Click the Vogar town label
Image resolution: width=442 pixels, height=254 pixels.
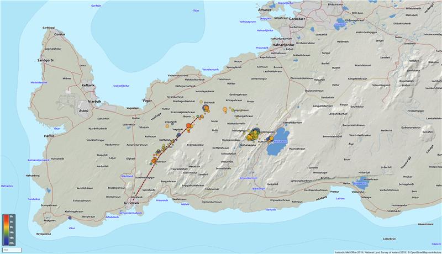click(148, 101)
